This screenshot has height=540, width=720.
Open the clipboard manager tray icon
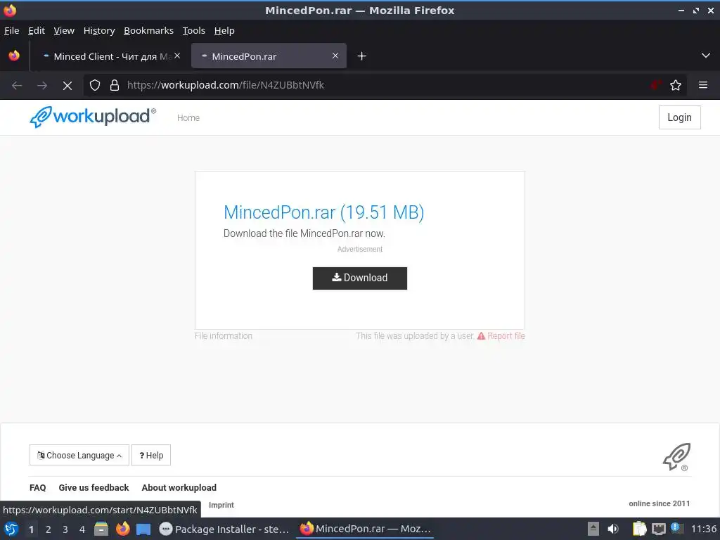(x=638, y=529)
